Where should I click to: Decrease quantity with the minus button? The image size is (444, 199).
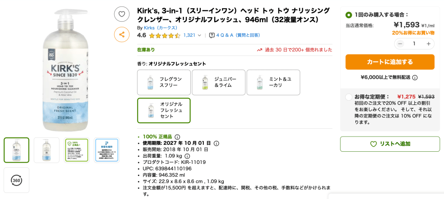click(400, 44)
